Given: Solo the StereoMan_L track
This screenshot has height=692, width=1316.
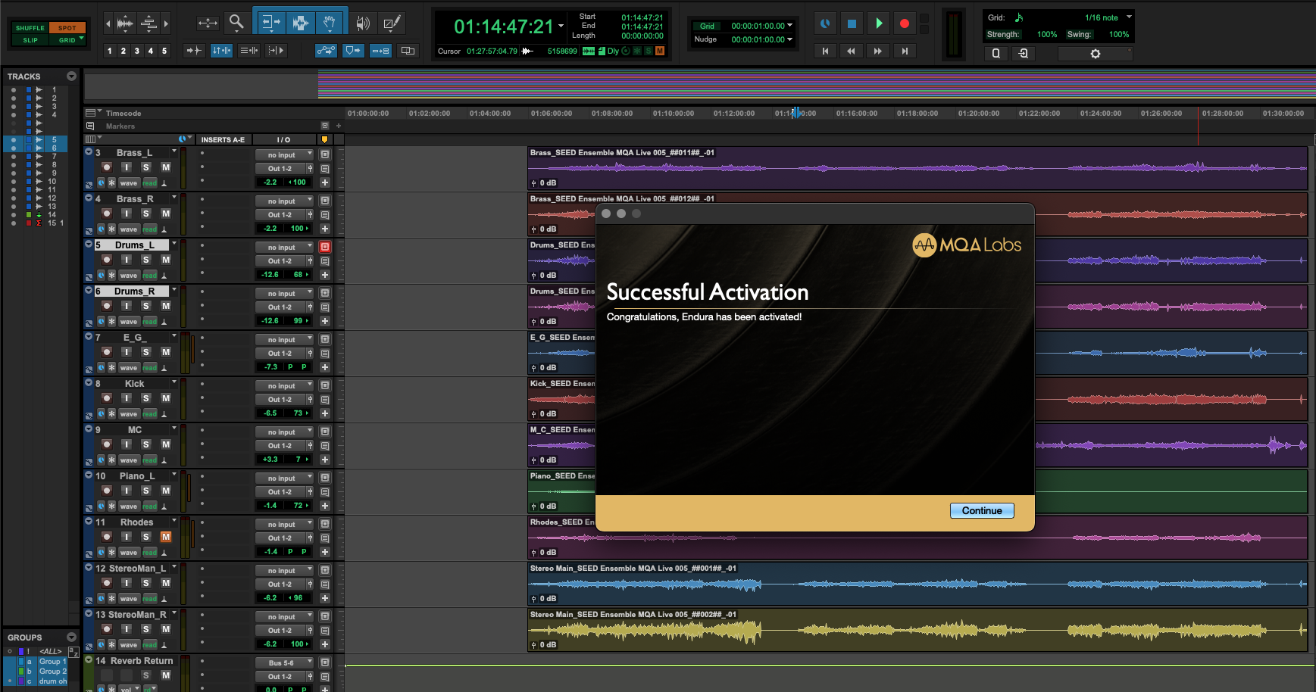Looking at the screenshot, I should point(146,583).
